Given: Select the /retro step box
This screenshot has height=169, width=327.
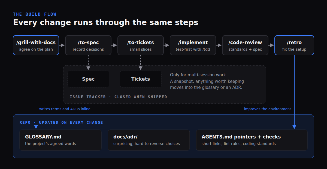Looking at the screenshot, I should (294, 45).
